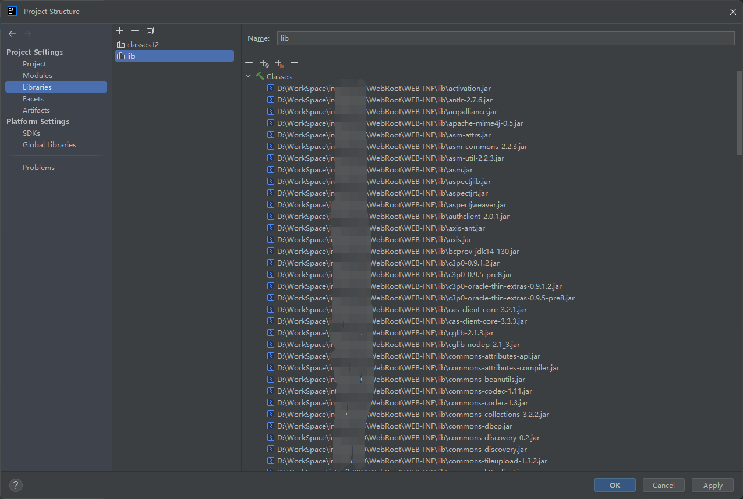Select the commons-collections-3.2.2.jar row
The image size is (743, 499).
(408, 414)
